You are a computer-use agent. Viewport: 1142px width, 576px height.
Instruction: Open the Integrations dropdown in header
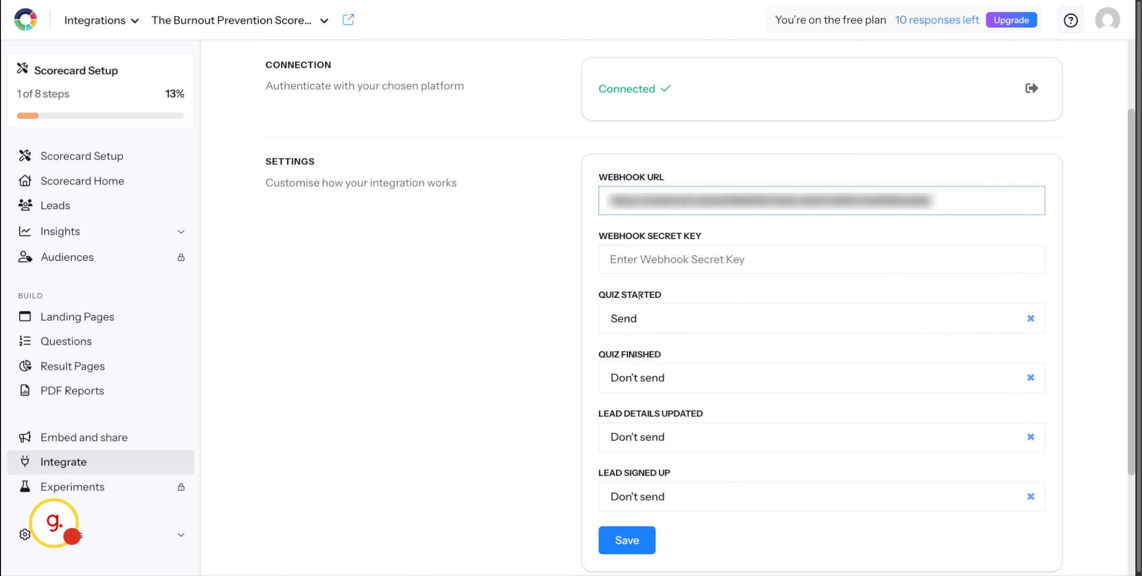101,20
